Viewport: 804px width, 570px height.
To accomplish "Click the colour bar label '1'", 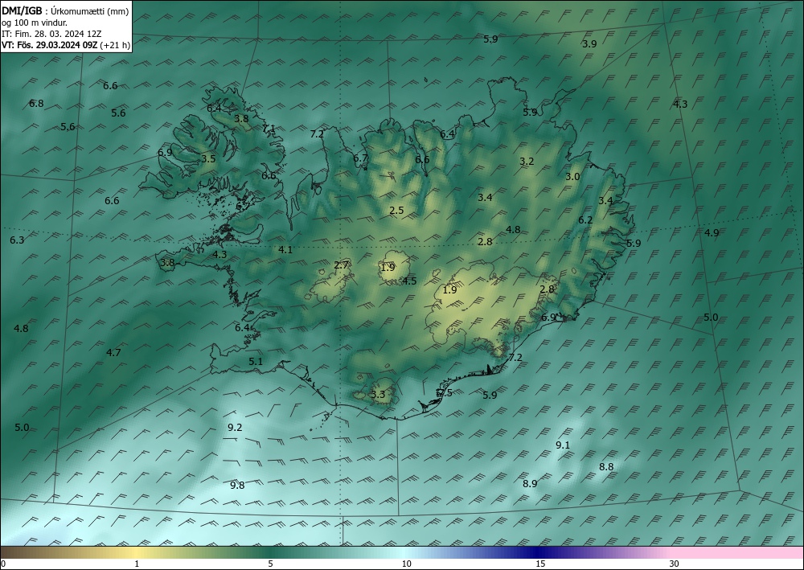I will (x=137, y=564).
